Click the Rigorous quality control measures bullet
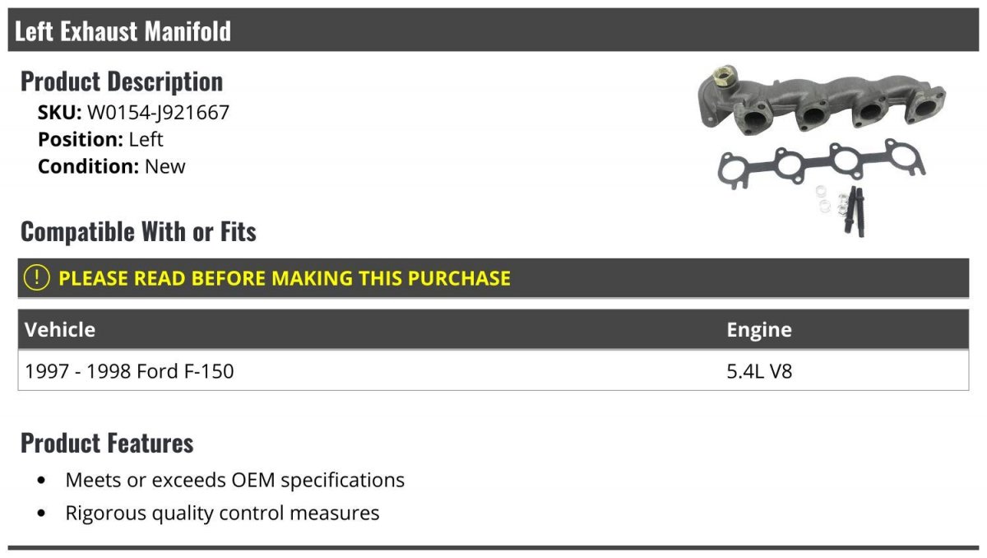This screenshot has width=987, height=558. click(x=223, y=514)
